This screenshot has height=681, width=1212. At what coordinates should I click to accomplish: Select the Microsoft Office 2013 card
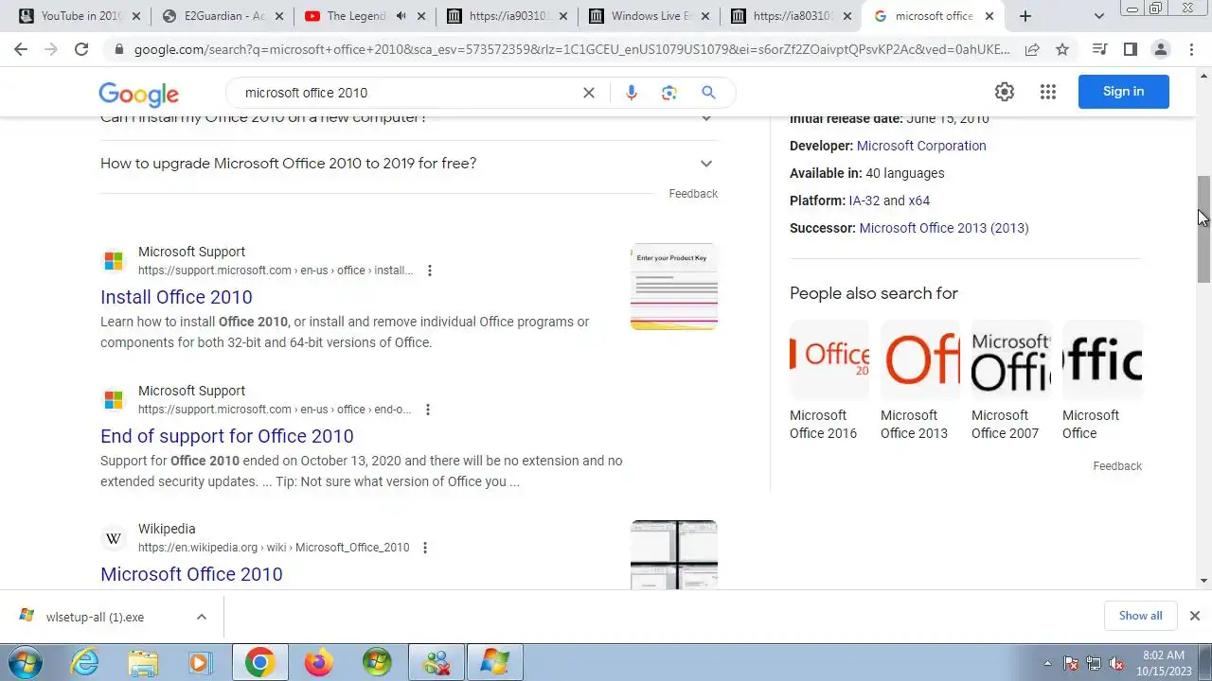click(919, 380)
